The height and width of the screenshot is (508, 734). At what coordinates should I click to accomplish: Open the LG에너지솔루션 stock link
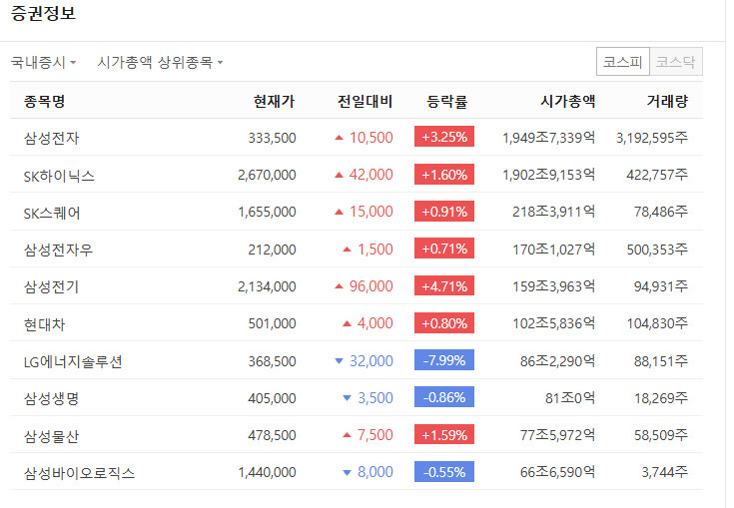pyautogui.click(x=73, y=361)
